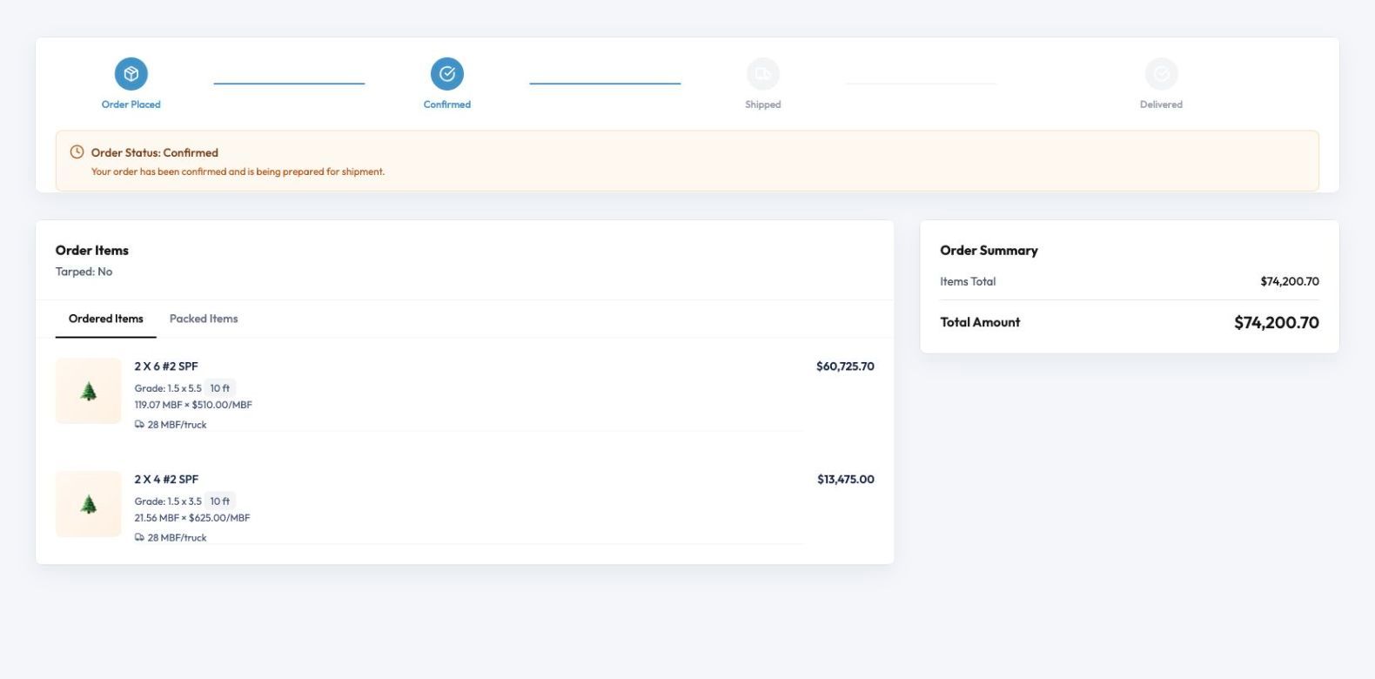Click the $13,475.00 item price

point(846,480)
